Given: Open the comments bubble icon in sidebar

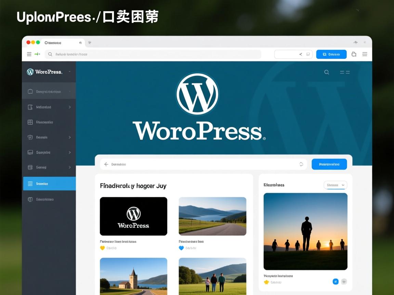Looking at the screenshot, I should pyautogui.click(x=29, y=152).
